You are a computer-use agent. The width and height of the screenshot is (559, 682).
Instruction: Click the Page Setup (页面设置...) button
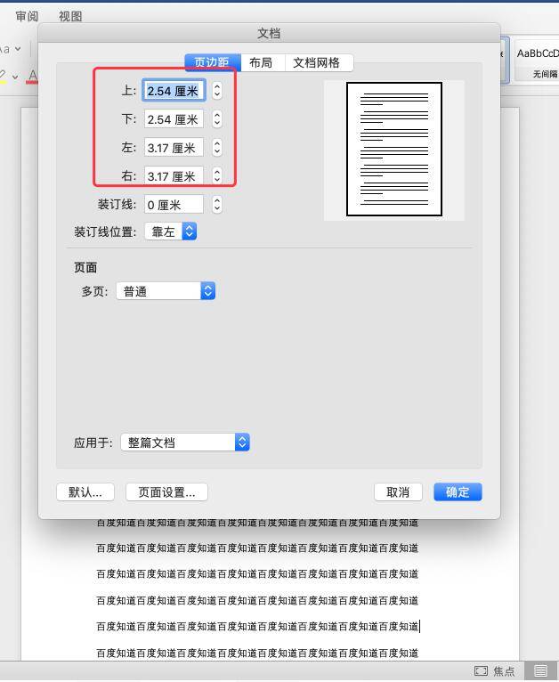click(166, 492)
